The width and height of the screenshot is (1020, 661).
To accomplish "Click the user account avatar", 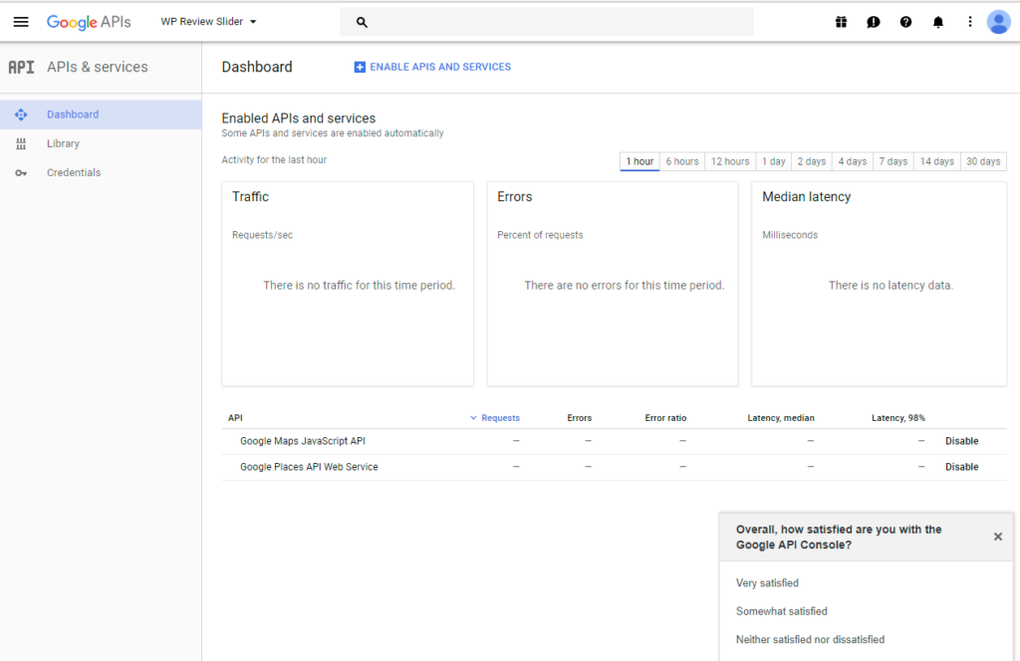I will [998, 22].
